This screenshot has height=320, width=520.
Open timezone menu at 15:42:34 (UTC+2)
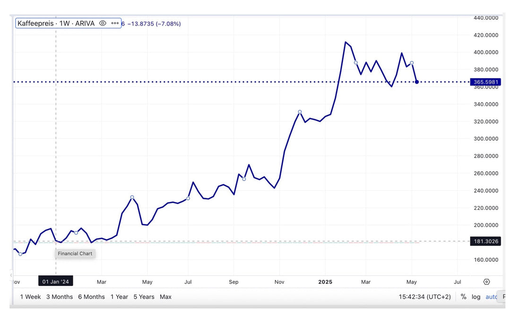coord(423,297)
